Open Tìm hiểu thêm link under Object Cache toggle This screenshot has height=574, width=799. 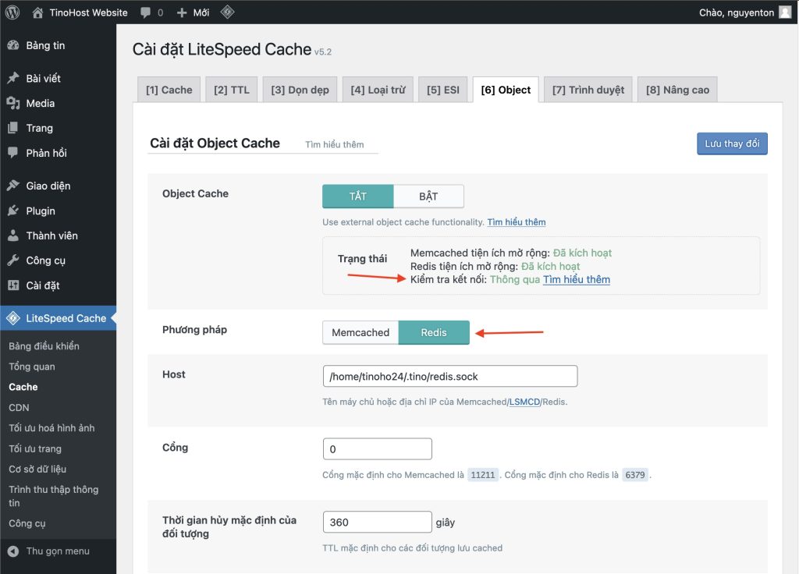[517, 222]
